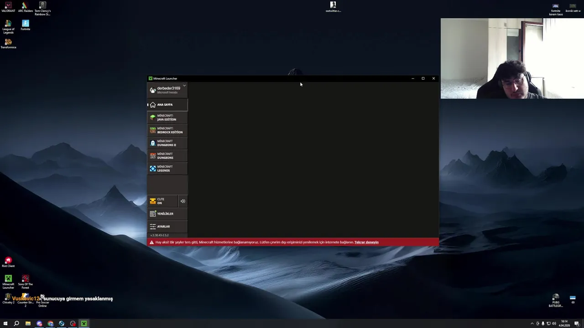
Task: Open the taskbar search
Action: [x=16, y=323]
